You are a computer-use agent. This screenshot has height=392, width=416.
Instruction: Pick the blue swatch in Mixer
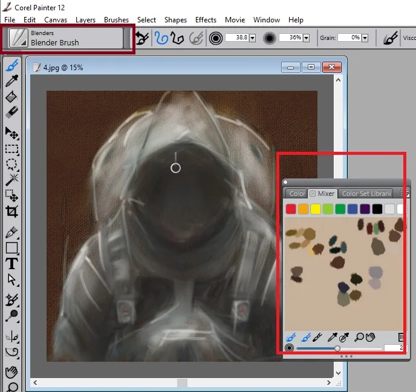[x=353, y=209]
